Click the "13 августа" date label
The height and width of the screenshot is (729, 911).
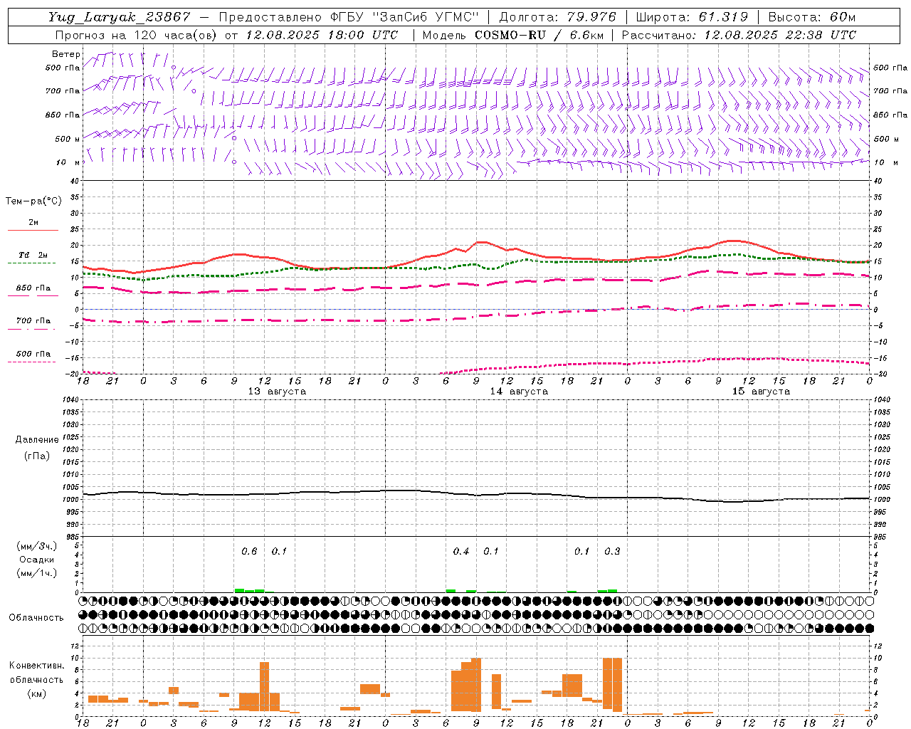click(277, 392)
